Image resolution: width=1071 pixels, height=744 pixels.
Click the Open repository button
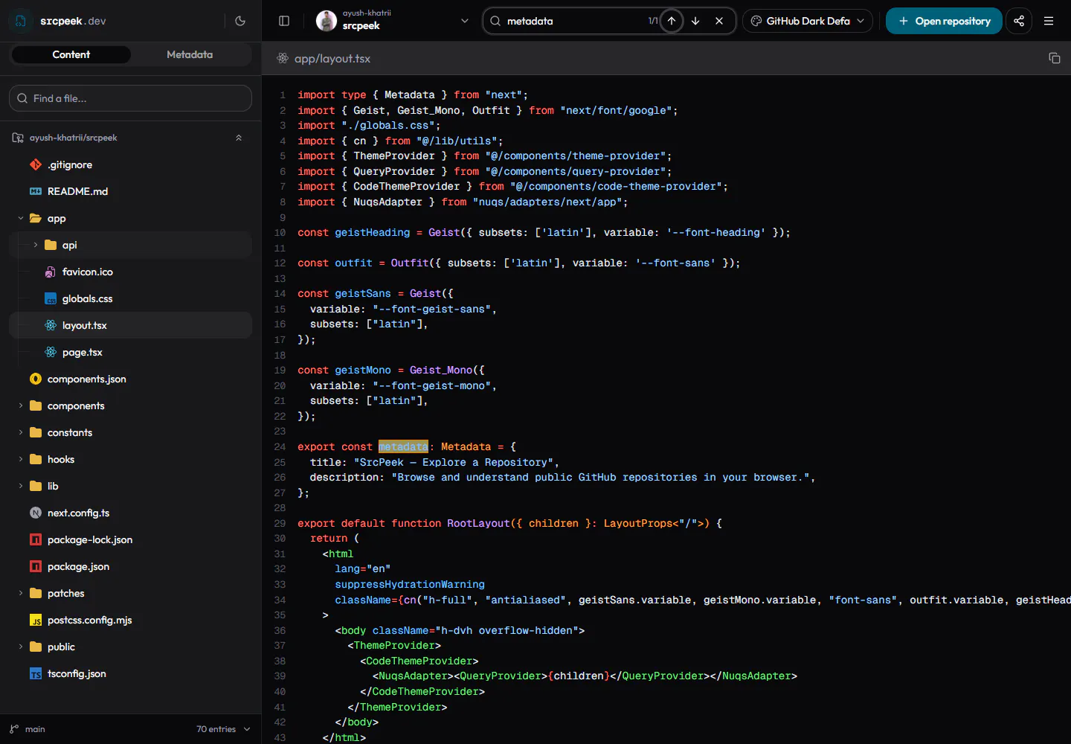point(944,21)
